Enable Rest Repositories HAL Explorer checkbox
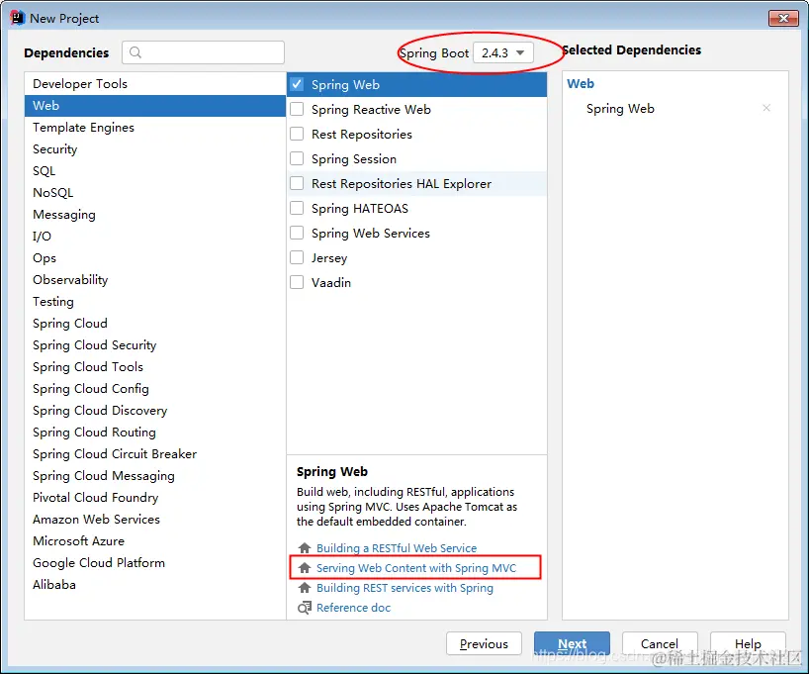Image resolution: width=809 pixels, height=674 pixels. [x=297, y=183]
